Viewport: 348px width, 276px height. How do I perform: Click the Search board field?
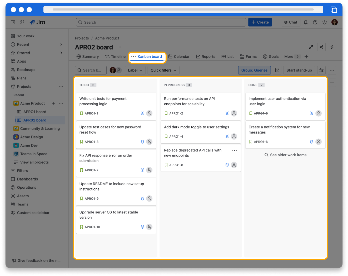(x=91, y=70)
